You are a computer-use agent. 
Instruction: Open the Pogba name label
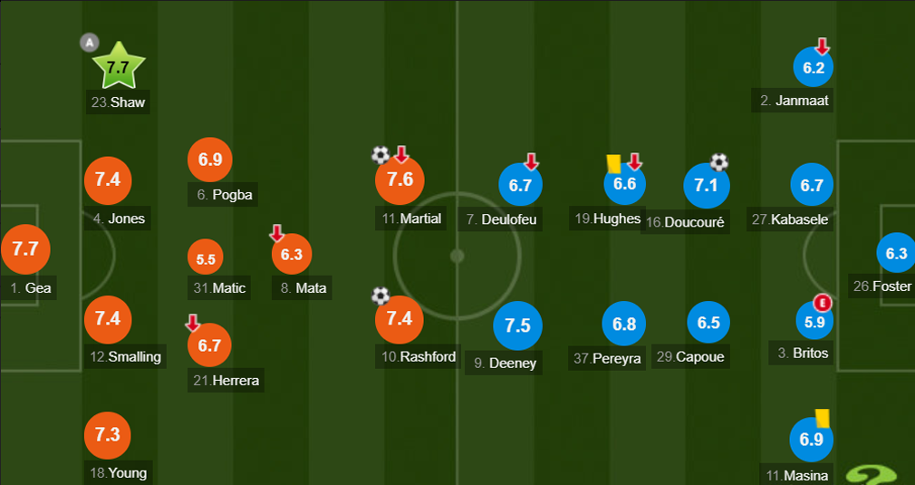(222, 194)
